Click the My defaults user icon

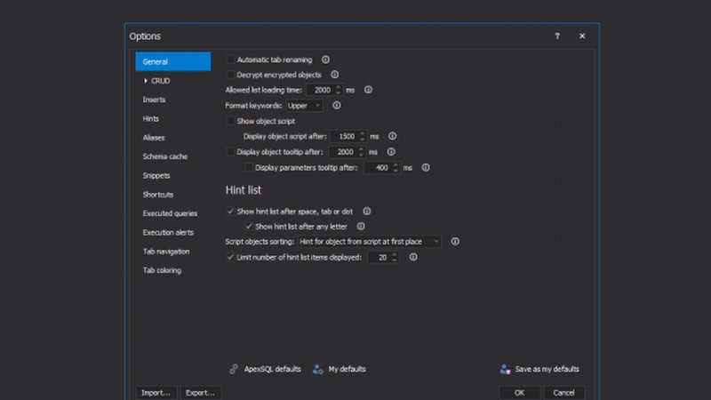point(318,369)
